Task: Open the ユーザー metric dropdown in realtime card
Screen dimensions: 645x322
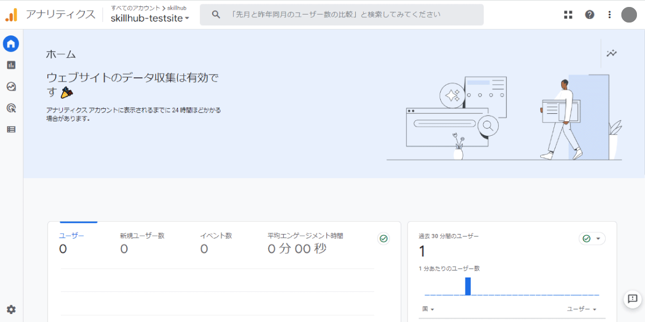Action: [582, 309]
